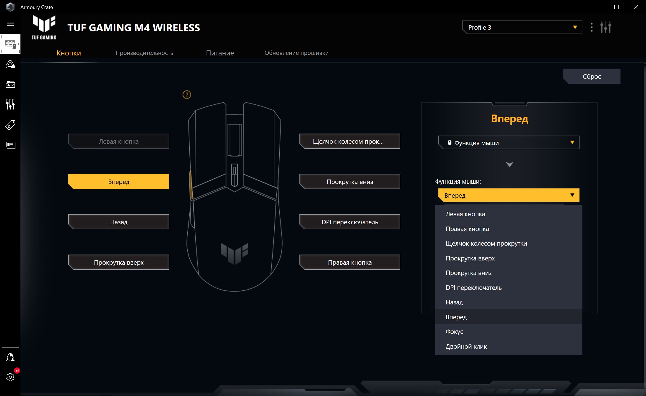Open Aura Sync triangle icon in sidebar
646x396 pixels.
10,65
